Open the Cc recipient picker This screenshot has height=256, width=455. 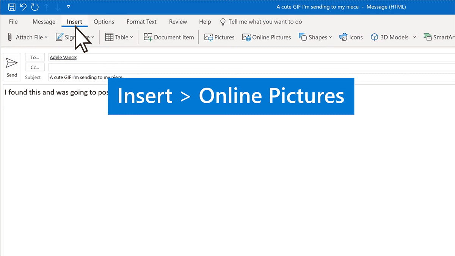click(35, 67)
